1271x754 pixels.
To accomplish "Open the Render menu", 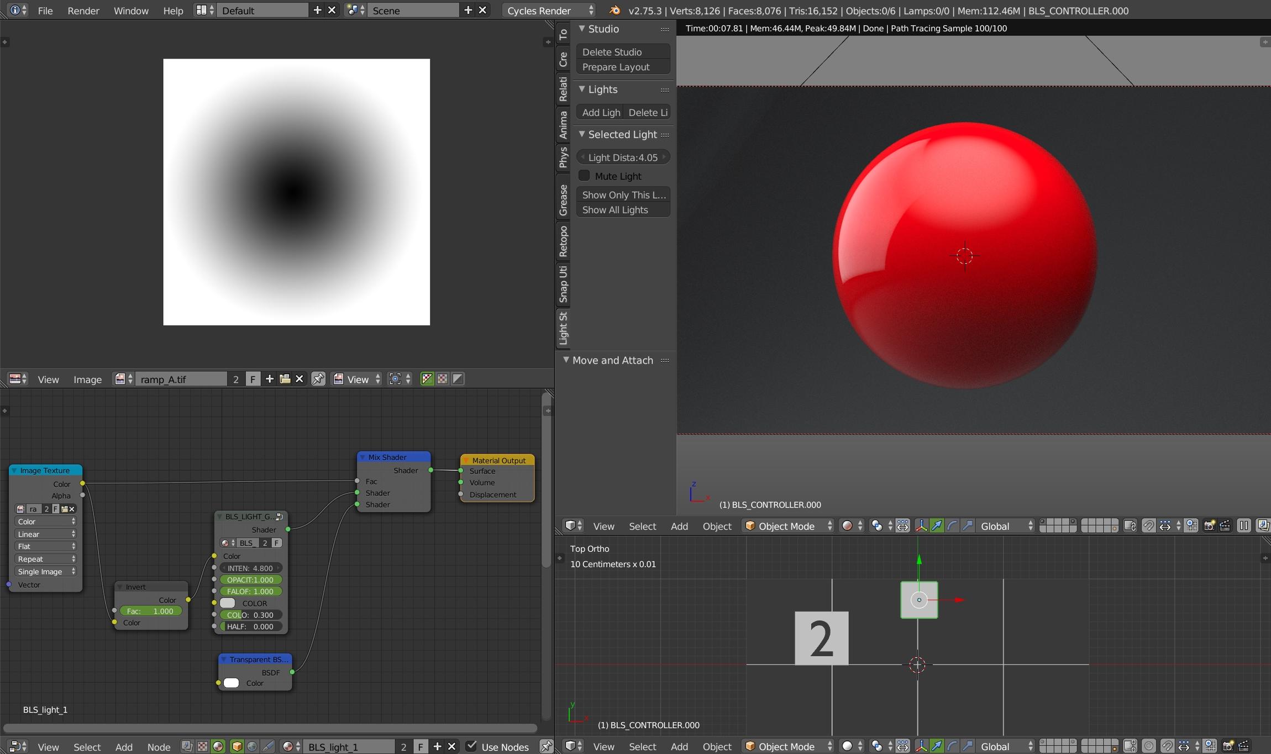I will coord(83,10).
